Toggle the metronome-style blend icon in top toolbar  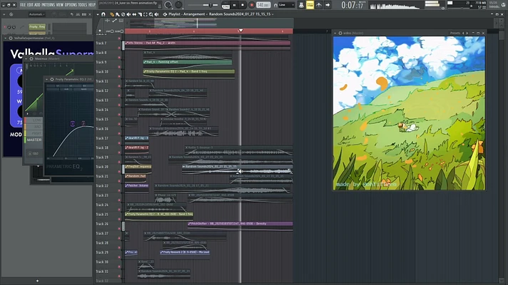[319, 5]
